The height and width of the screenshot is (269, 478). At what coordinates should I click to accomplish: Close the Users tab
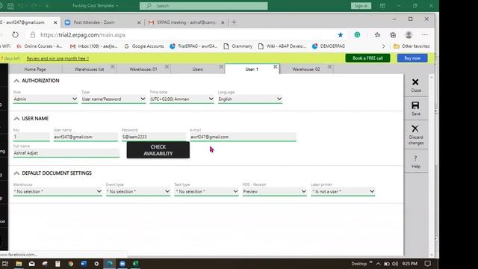(221, 67)
